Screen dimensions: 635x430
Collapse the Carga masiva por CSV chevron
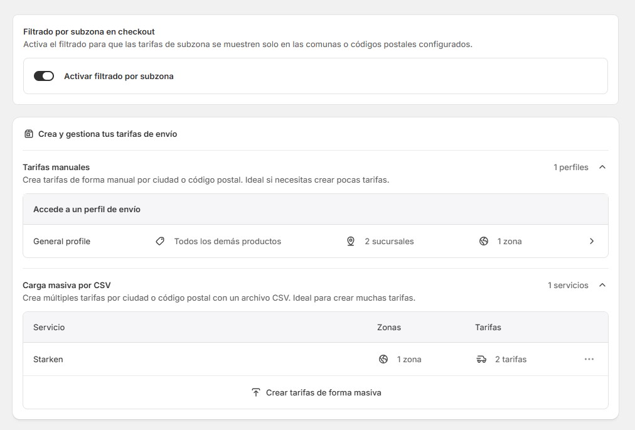[x=602, y=285]
